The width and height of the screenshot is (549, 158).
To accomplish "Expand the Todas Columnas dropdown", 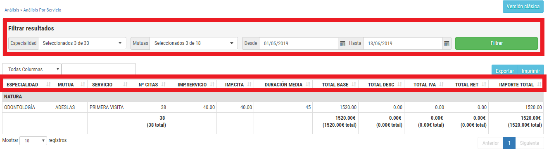I will (32, 70).
